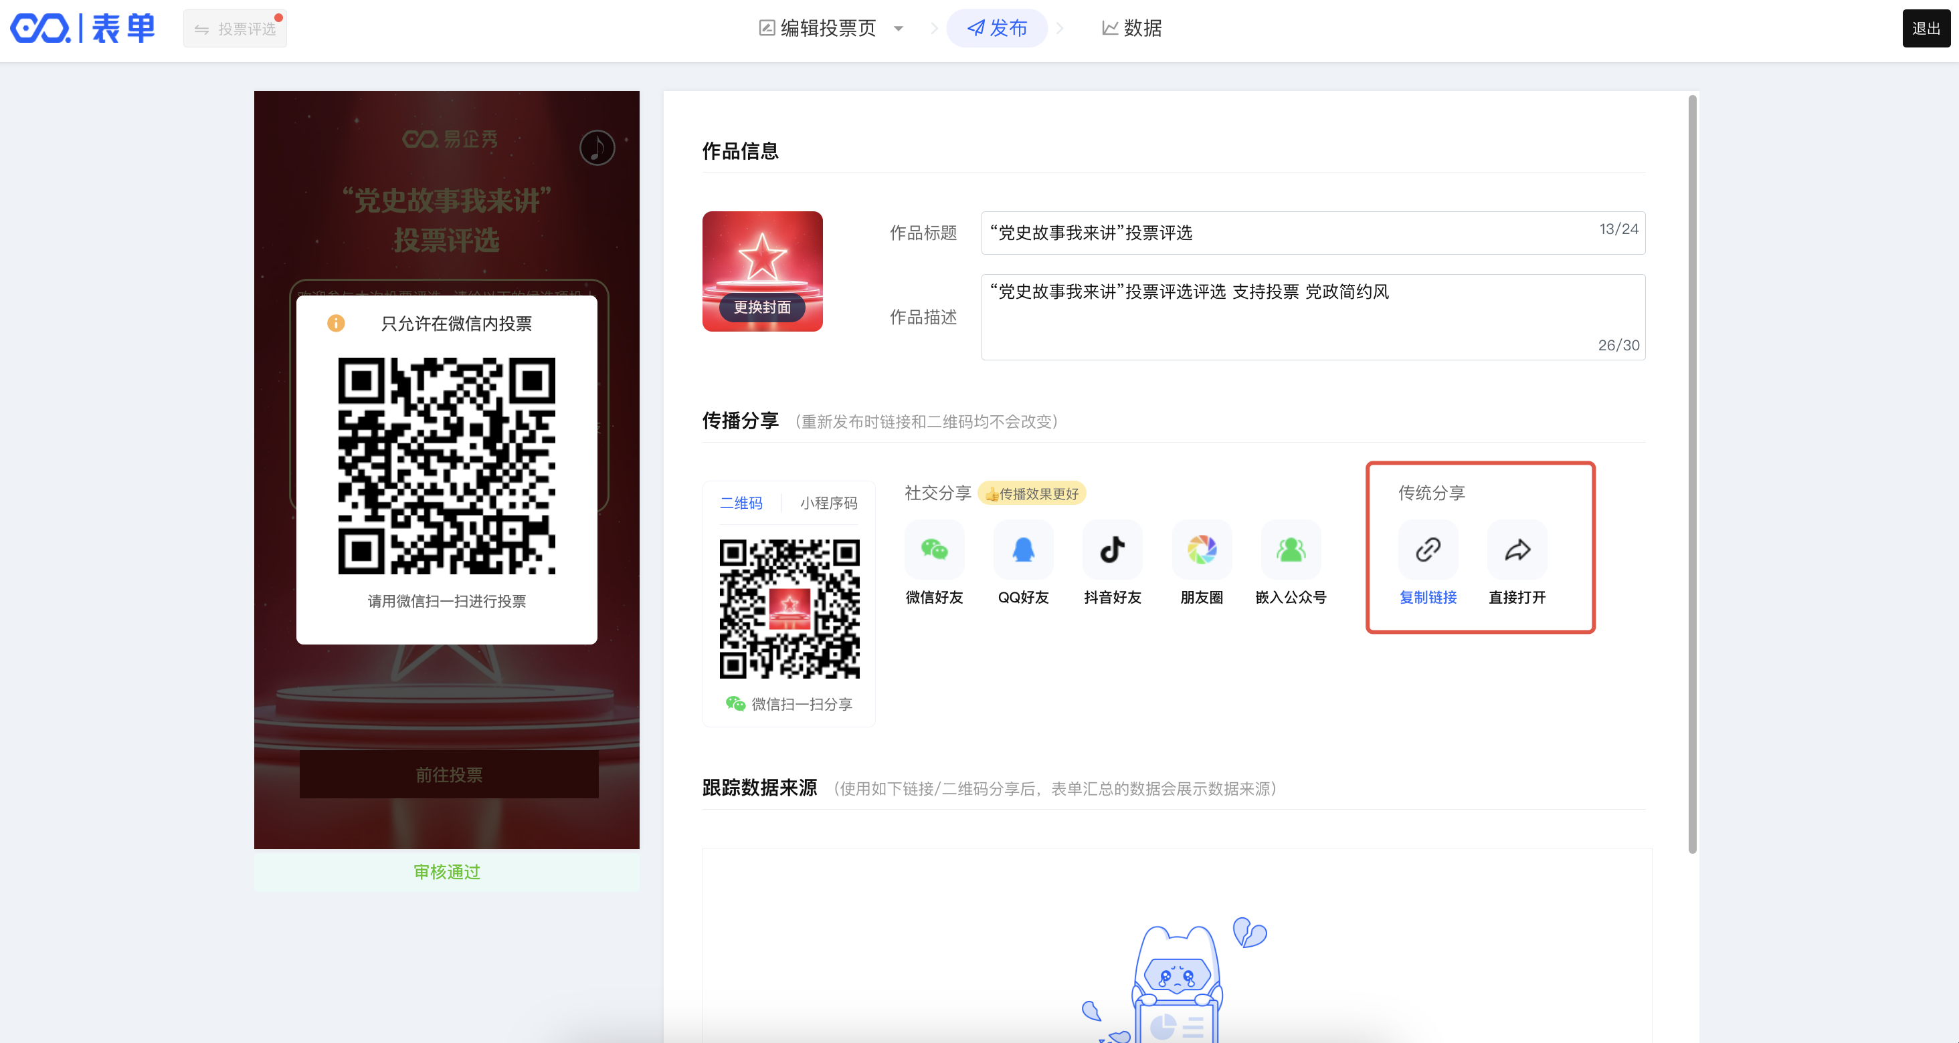Switch to the 小程序码 tab
Screen dimensions: 1959x1043
828,503
